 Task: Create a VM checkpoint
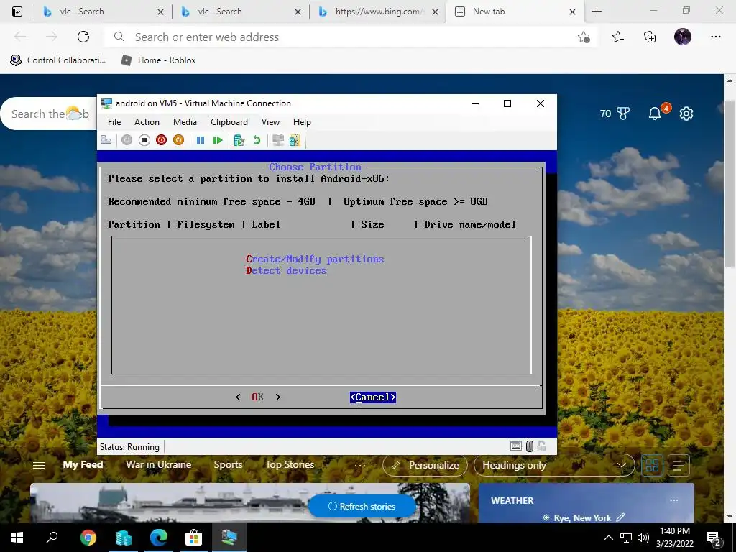tap(239, 140)
